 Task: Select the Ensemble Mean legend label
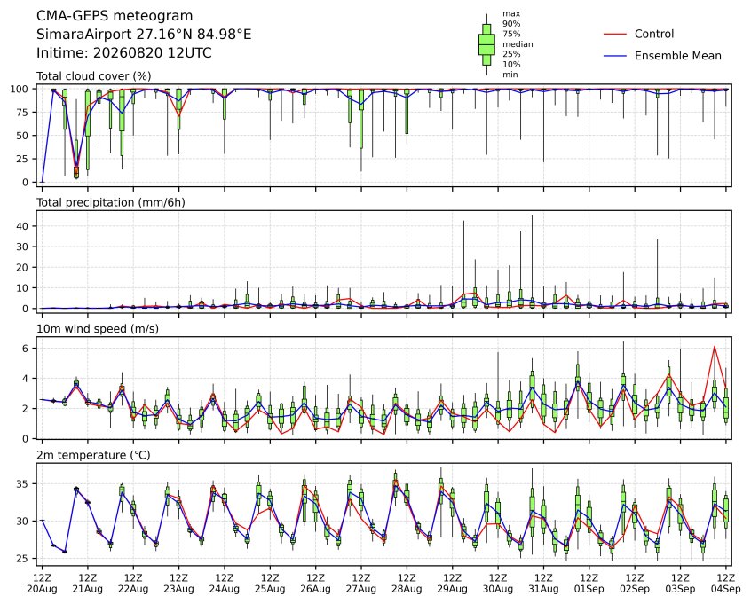(677, 56)
